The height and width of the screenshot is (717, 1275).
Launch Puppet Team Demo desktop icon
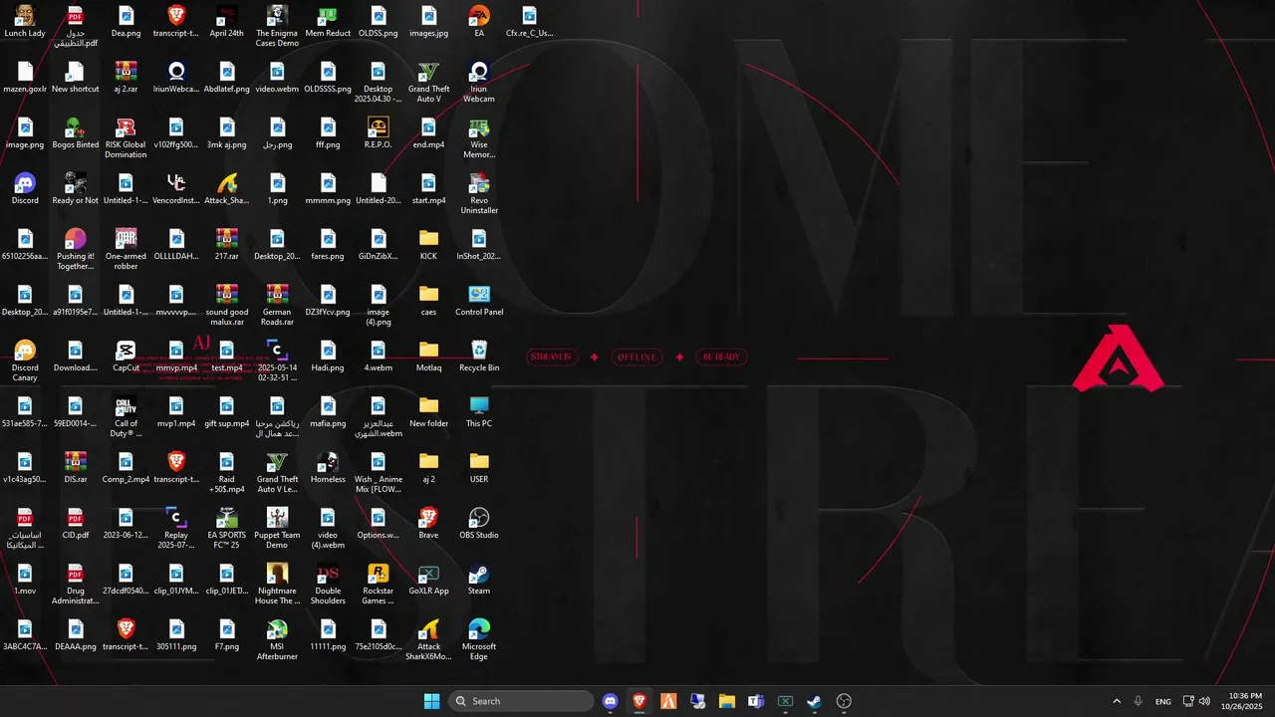point(277,529)
